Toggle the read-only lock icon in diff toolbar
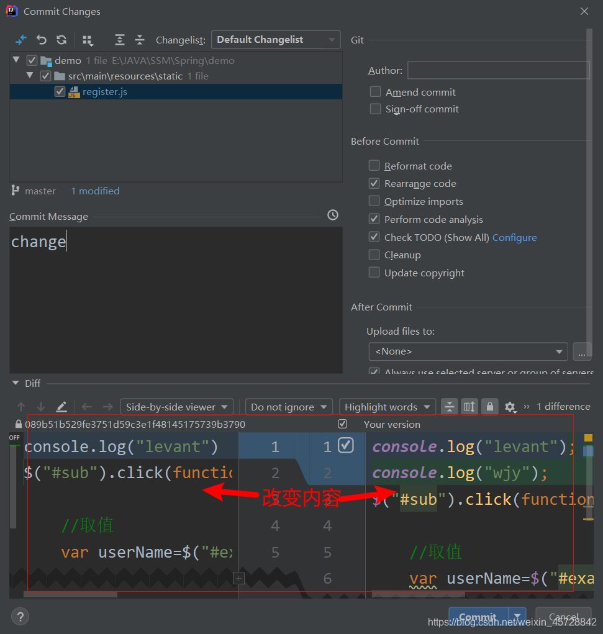Image resolution: width=603 pixels, height=634 pixels. point(490,407)
